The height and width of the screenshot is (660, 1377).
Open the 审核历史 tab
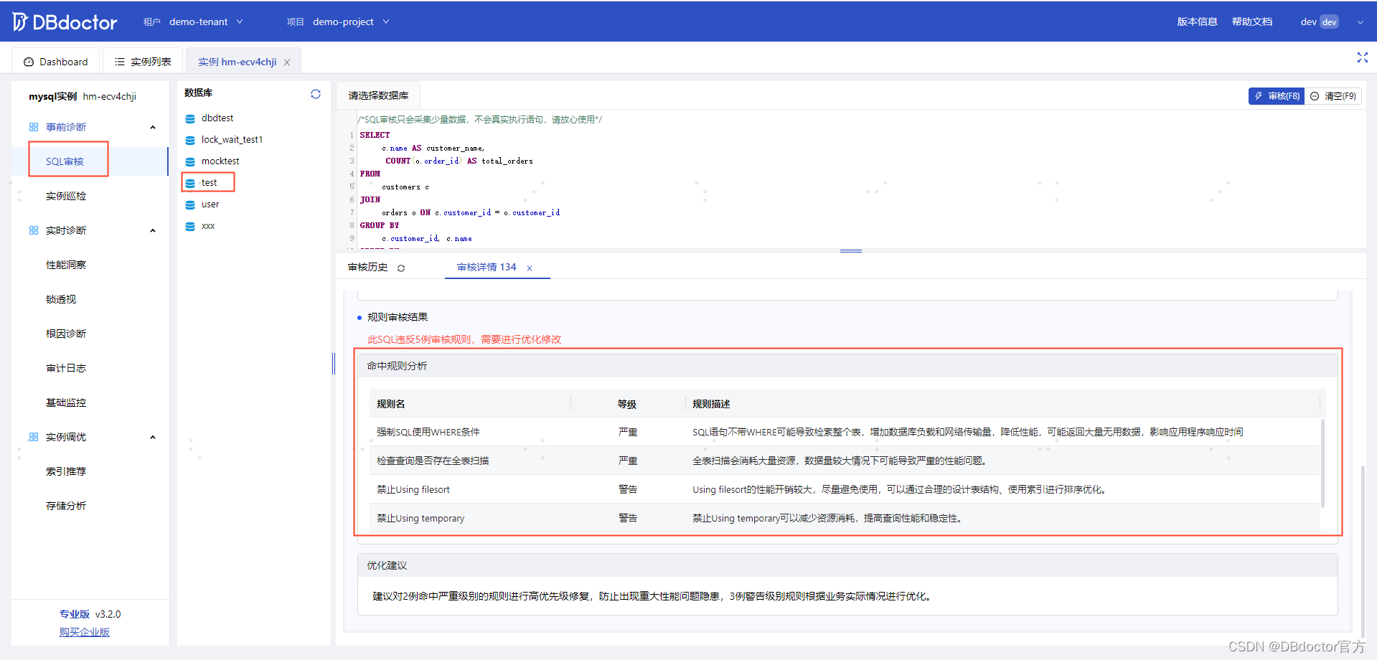click(368, 267)
